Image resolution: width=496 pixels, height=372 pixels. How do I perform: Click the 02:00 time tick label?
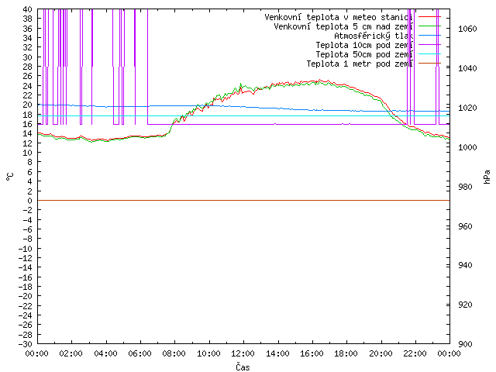(71, 353)
